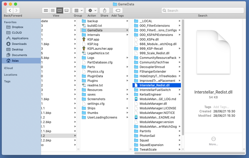The image size is (249, 158).
Task: Select the saves folder
Action: [x=104, y=95]
